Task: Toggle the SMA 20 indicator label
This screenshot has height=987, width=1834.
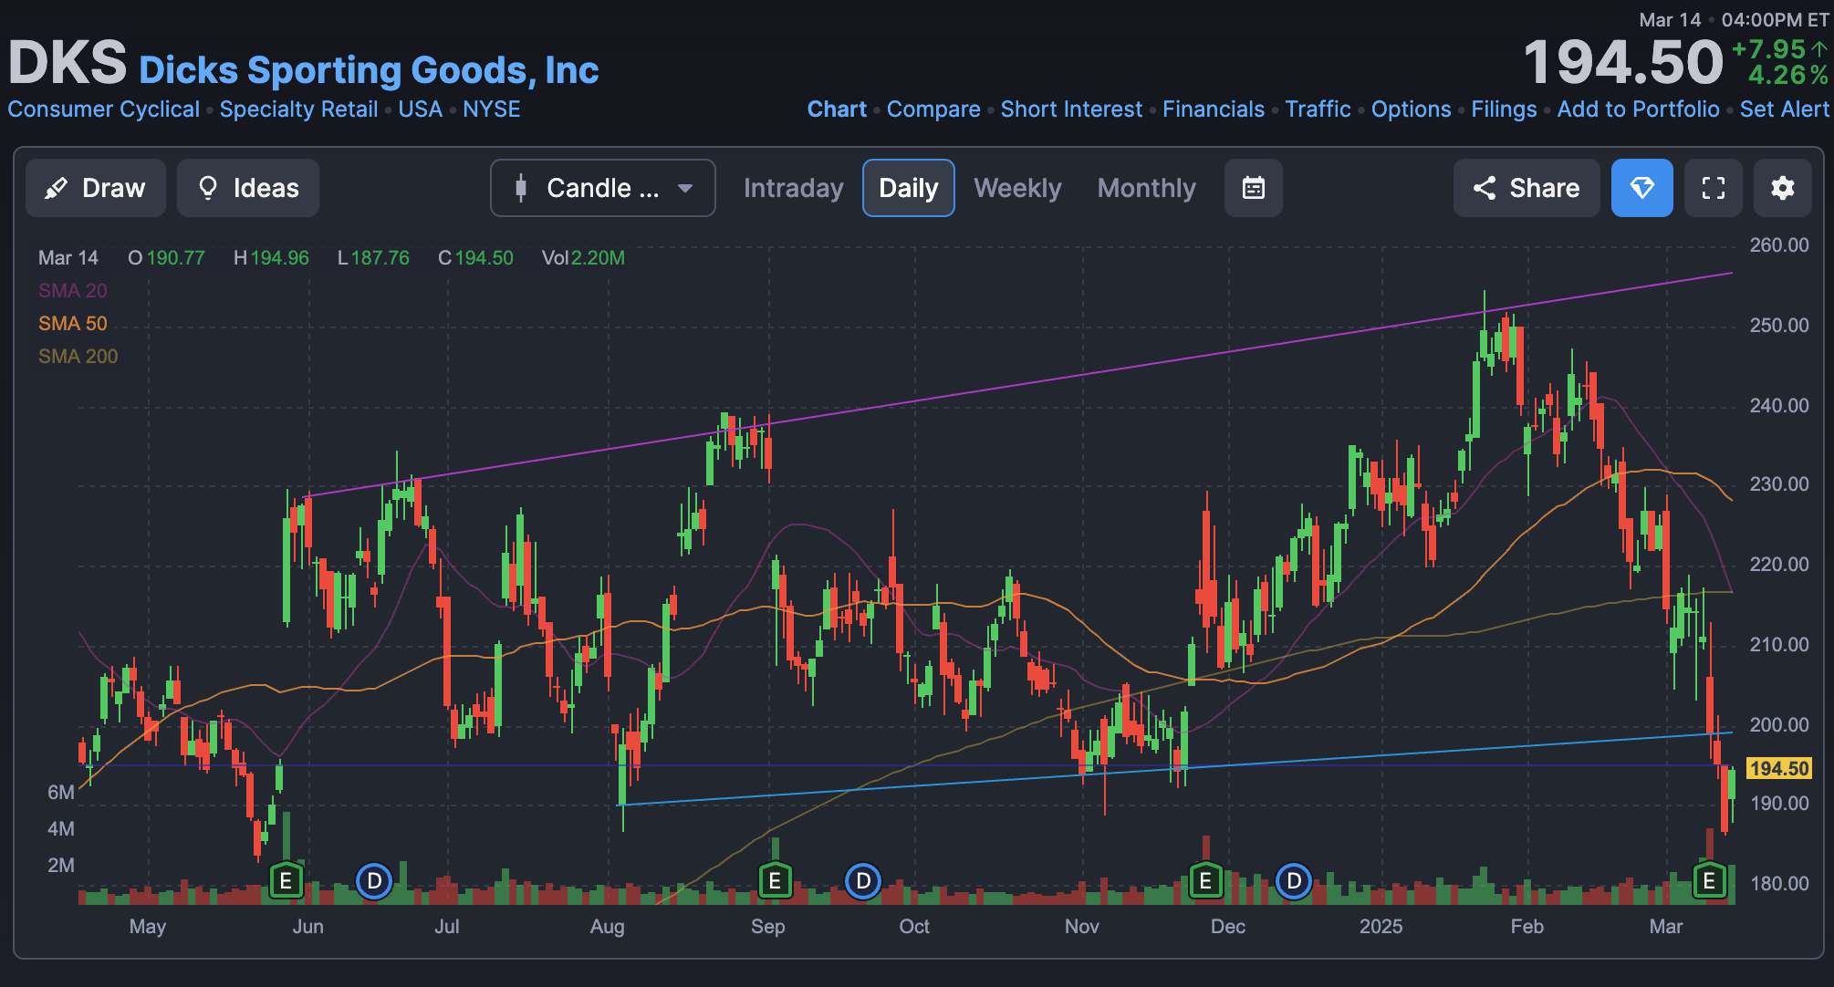Action: click(73, 291)
